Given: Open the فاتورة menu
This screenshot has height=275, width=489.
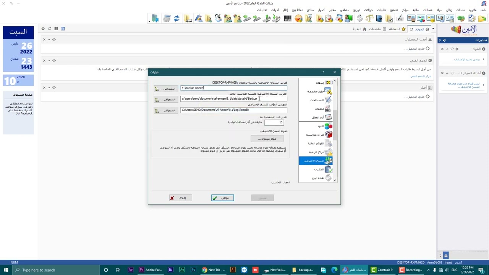Looking at the screenshot, I should point(473,10).
